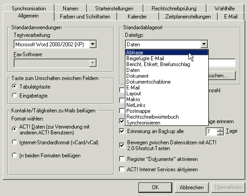
Task: Select the Eingabetaste radio button
Action: coord(14,95)
